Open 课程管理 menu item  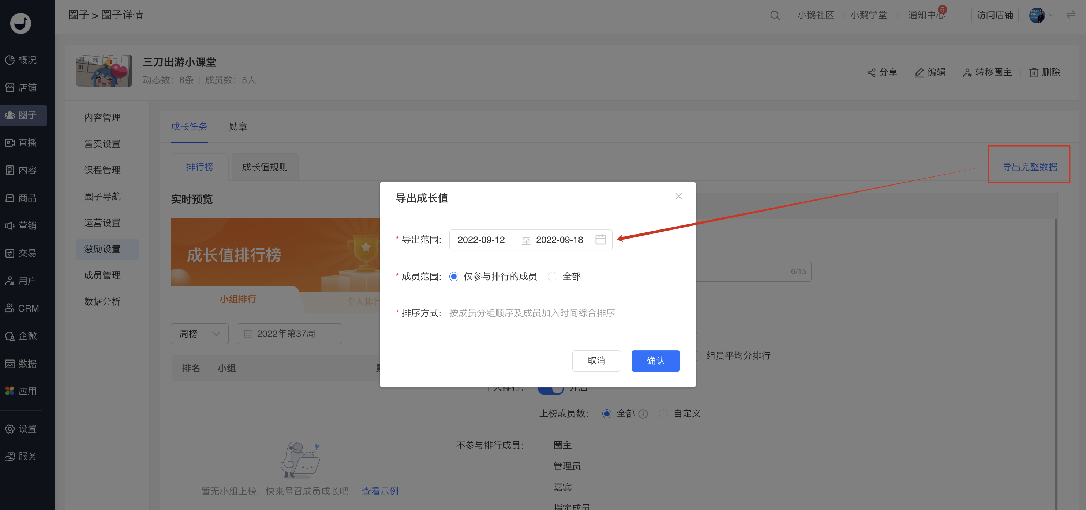pos(102,170)
